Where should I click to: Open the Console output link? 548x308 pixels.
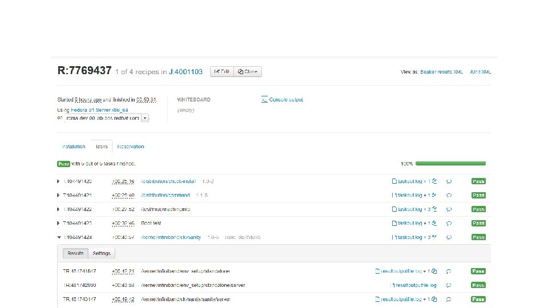point(286,99)
